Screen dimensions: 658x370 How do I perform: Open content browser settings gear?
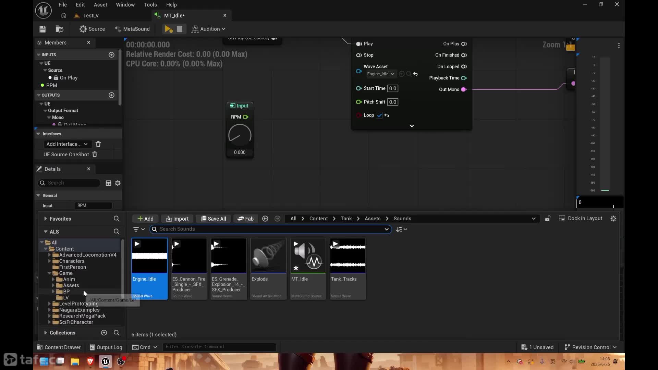[613, 219]
